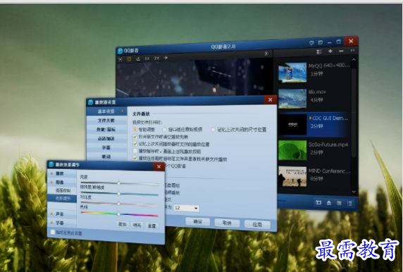This screenshot has height=272, width=403.
Task: Click 应用 in player settings
Action: click(x=257, y=225)
